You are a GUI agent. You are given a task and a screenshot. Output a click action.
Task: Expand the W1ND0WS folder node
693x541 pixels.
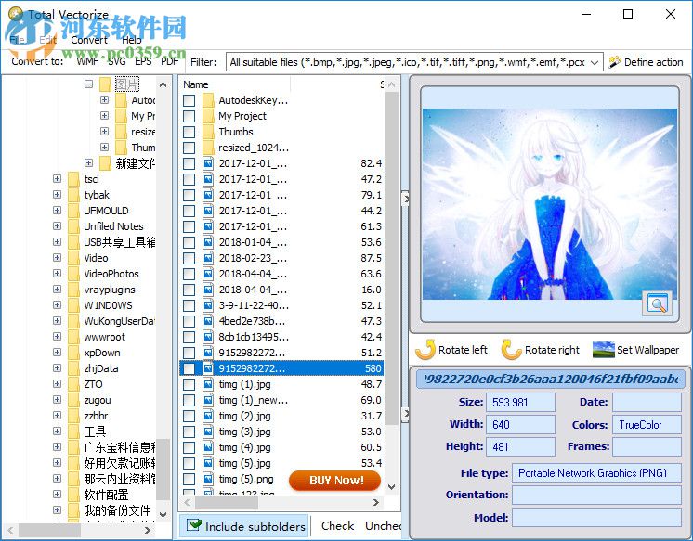click(x=57, y=305)
